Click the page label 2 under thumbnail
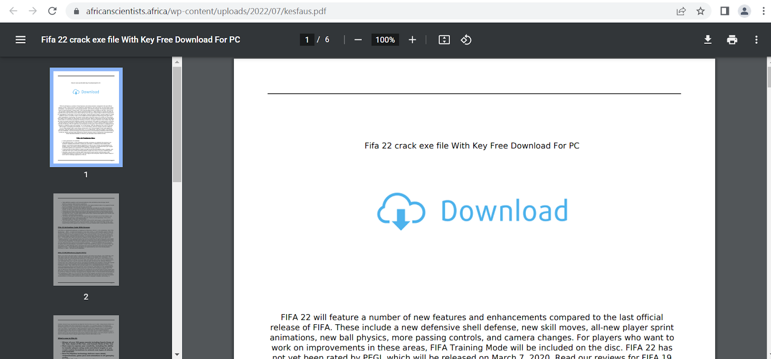Image resolution: width=771 pixels, height=359 pixels. click(86, 297)
